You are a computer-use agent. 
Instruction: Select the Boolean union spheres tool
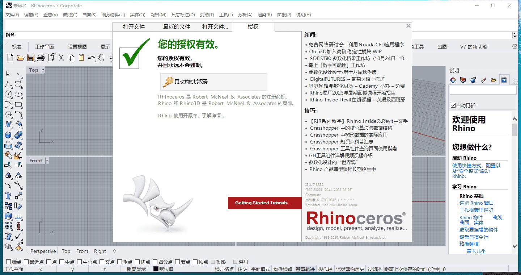pos(18,135)
